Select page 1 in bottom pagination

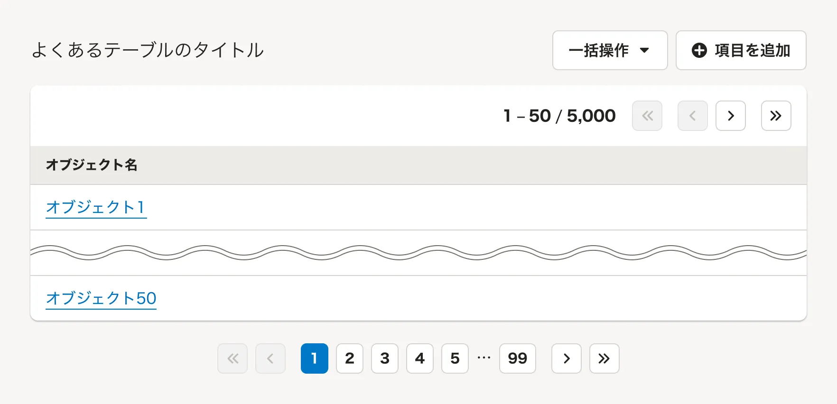pos(314,358)
